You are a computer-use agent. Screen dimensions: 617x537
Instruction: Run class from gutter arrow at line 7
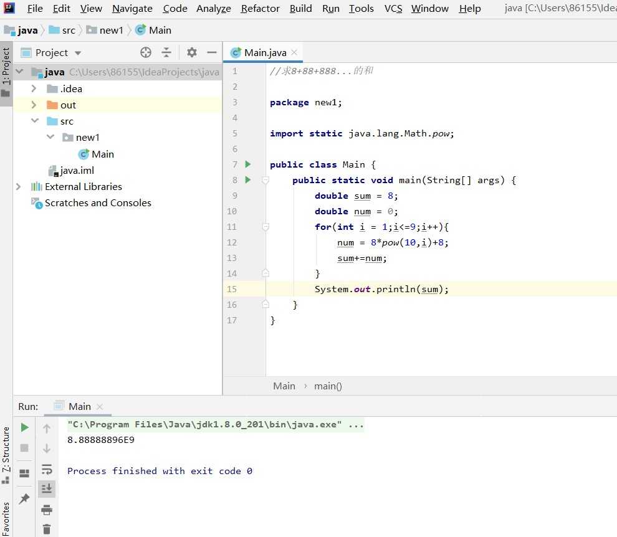248,164
